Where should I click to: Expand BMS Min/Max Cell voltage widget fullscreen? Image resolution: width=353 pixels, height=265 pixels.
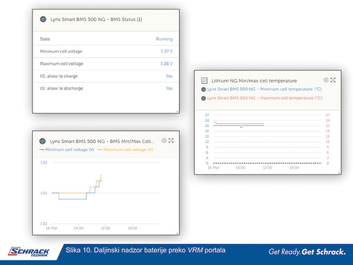click(x=171, y=141)
